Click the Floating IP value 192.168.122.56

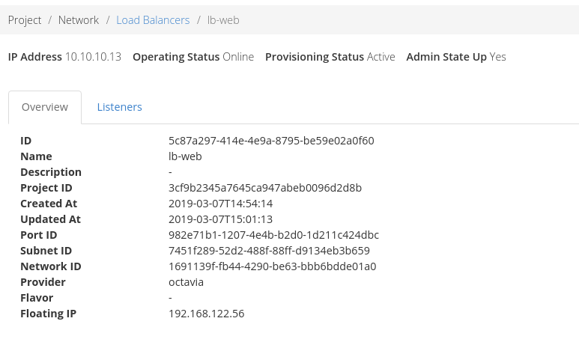(207, 314)
